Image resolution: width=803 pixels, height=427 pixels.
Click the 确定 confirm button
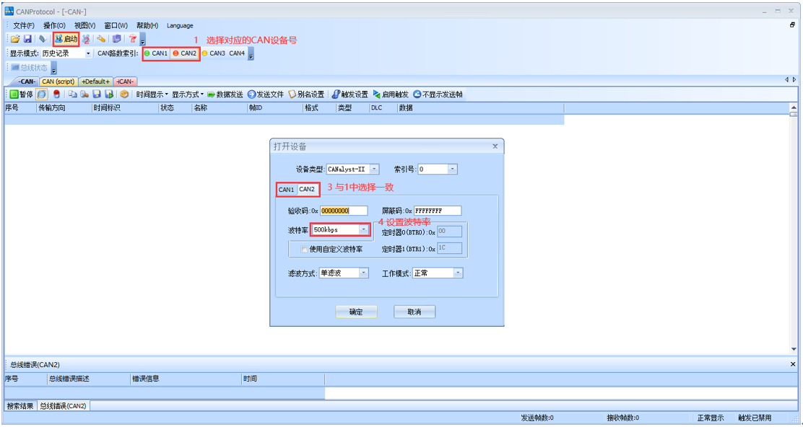(x=356, y=312)
